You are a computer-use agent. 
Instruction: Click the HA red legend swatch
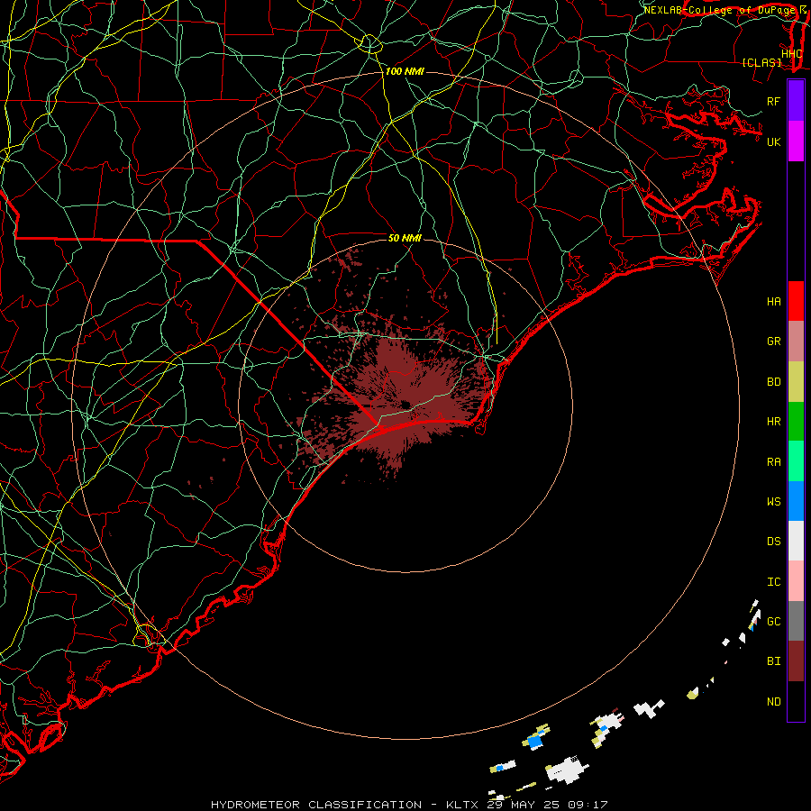pos(796,301)
